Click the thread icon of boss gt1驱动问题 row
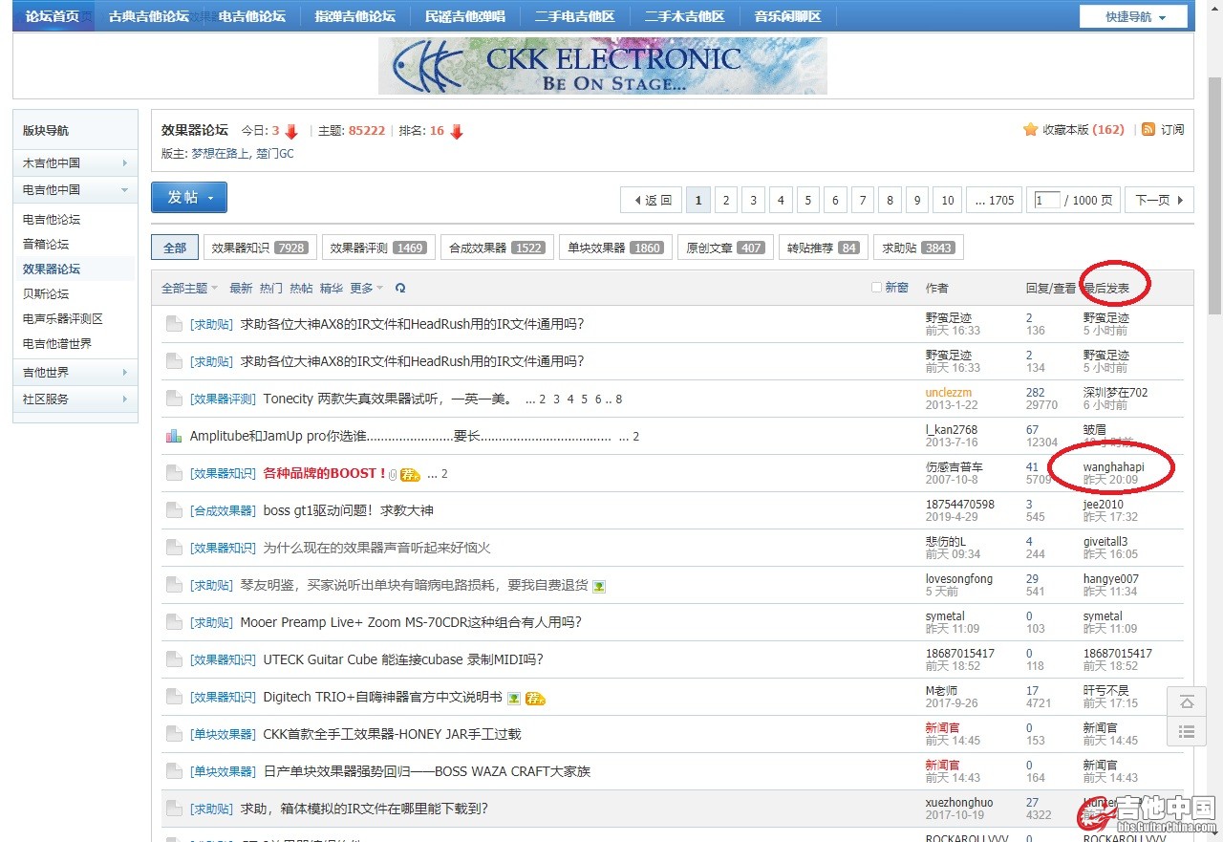Viewport: 1223px width, 842px height. [x=173, y=510]
